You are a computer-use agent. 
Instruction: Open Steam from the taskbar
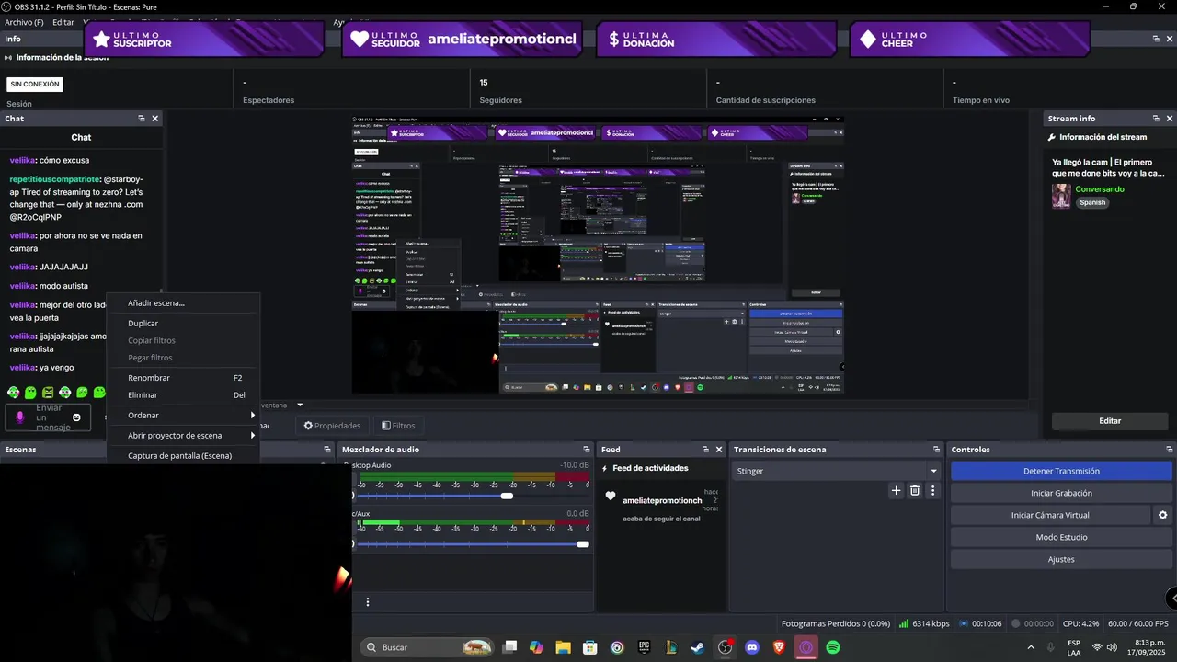(699, 647)
